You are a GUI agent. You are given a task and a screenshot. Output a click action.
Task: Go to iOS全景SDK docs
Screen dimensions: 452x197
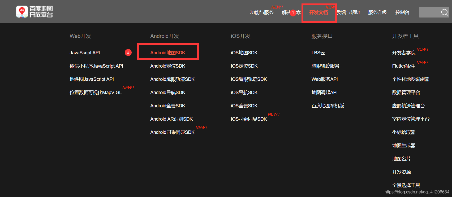click(x=244, y=106)
